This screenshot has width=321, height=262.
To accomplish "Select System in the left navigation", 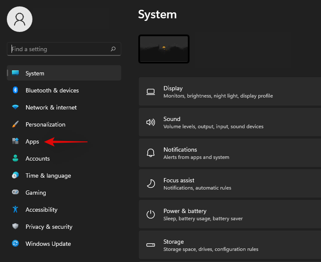I will tap(35, 73).
